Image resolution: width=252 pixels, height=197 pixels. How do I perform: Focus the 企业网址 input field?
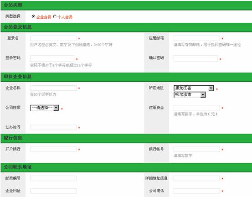click(53, 191)
